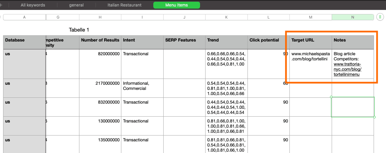
Task: Select column A header
Action: click(x=24, y=17)
